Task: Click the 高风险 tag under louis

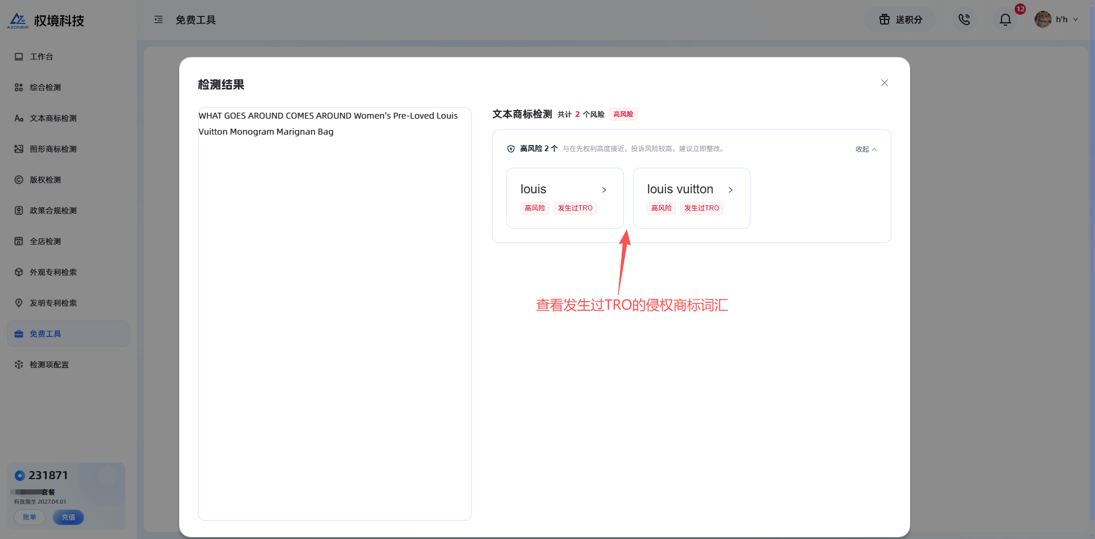Action: (535, 208)
